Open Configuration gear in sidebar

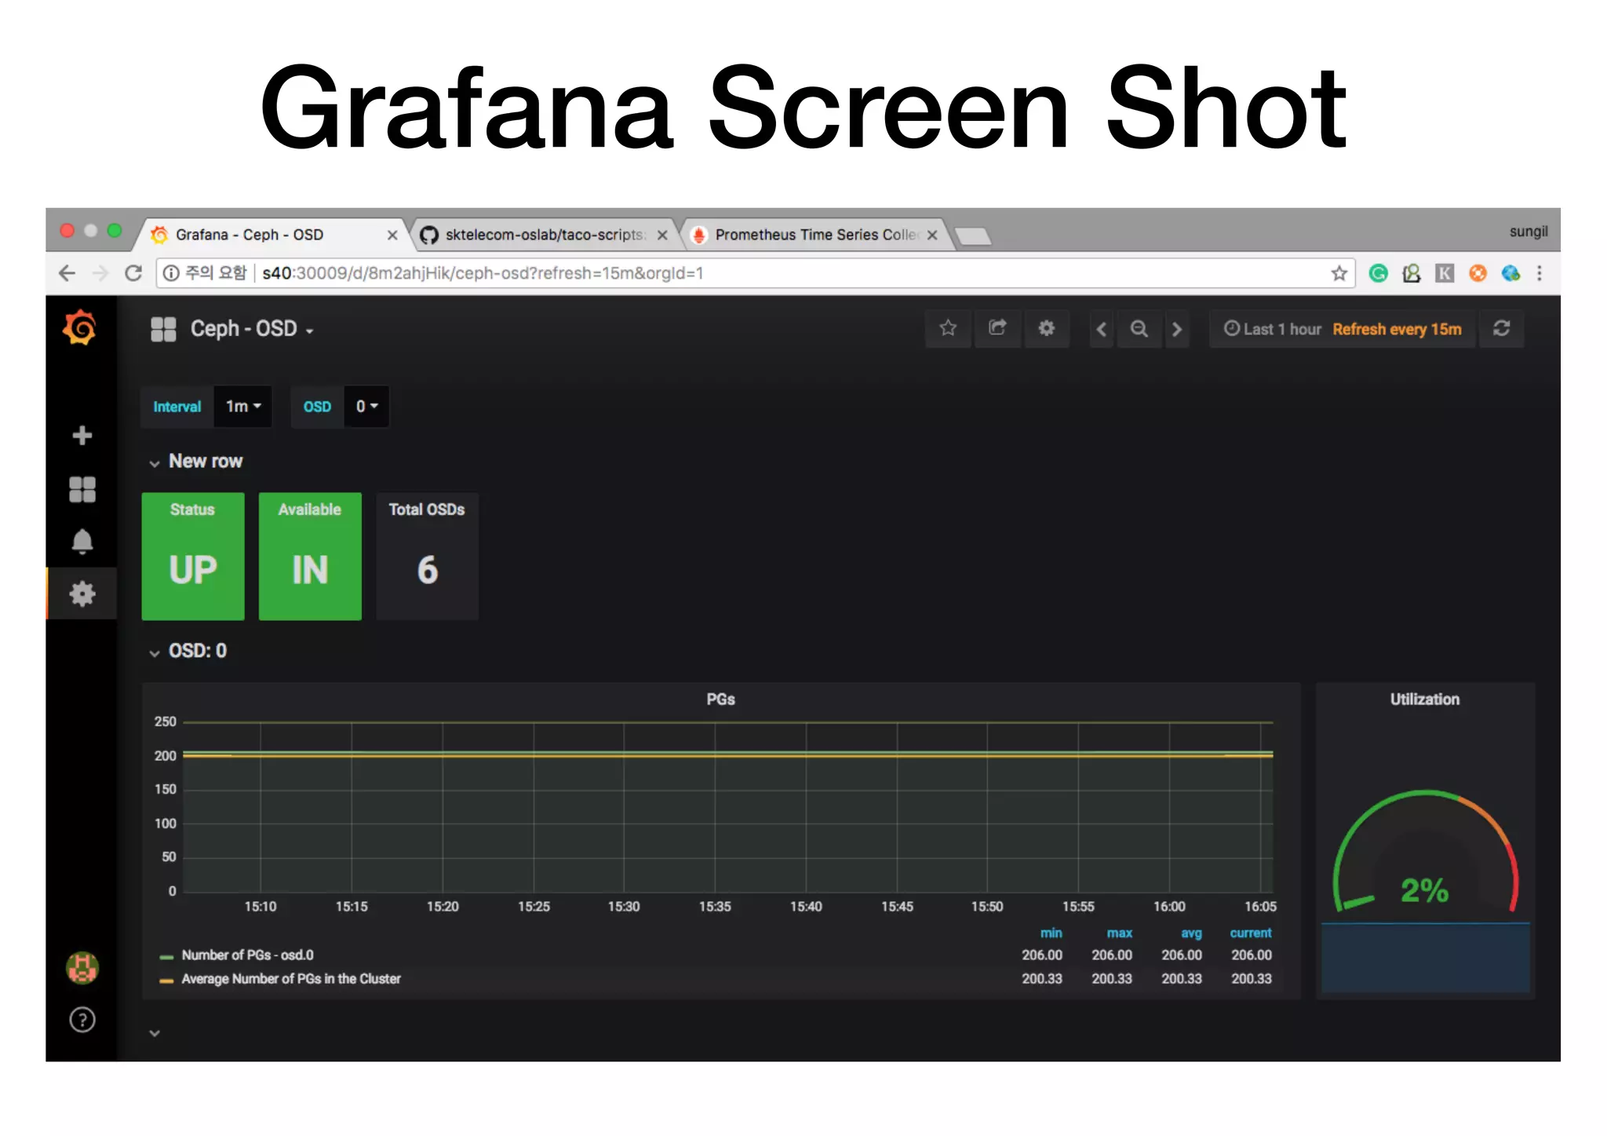pyautogui.click(x=82, y=594)
